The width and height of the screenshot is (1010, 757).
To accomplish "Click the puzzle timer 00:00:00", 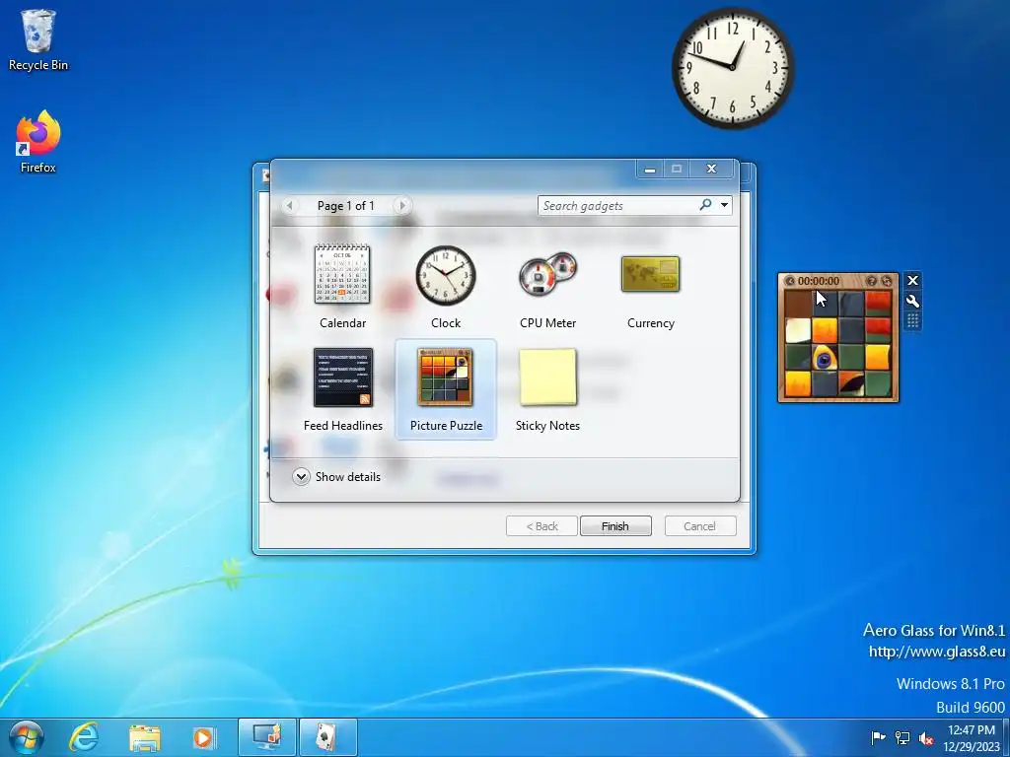I will click(819, 281).
